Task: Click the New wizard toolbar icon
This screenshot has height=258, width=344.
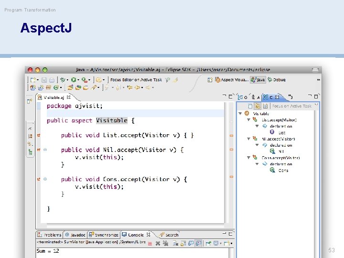Action: (33, 80)
